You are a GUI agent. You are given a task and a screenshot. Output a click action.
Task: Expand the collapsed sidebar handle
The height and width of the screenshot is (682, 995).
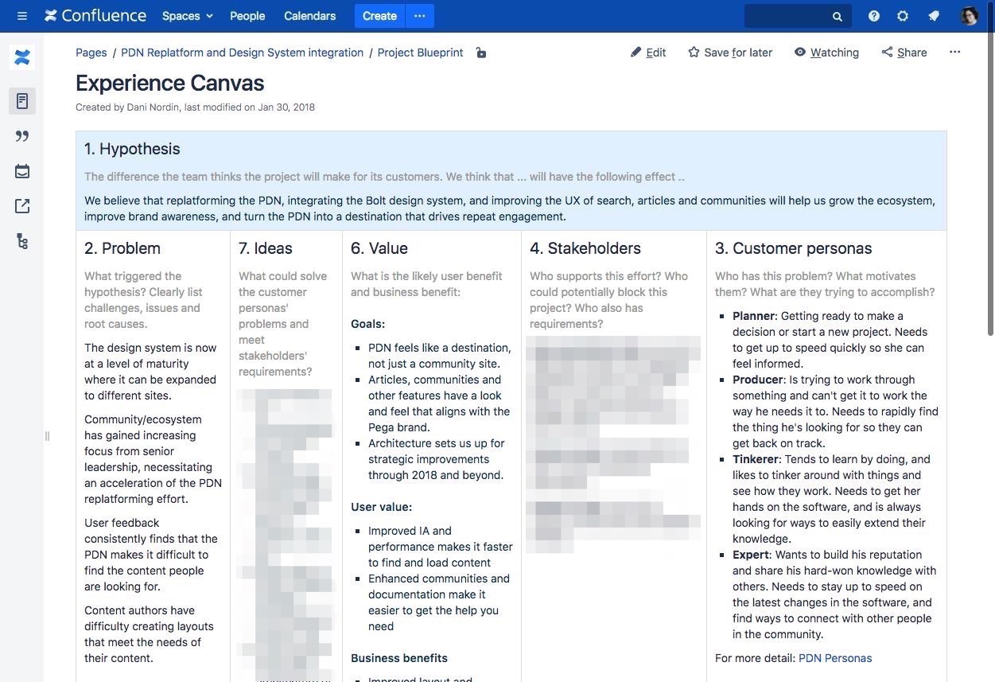click(47, 436)
